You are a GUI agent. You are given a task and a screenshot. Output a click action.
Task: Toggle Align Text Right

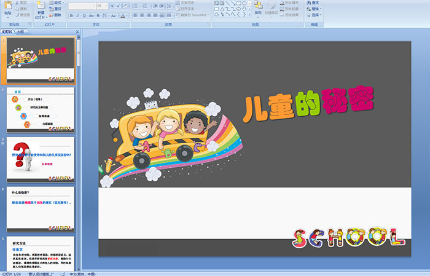pos(149,15)
